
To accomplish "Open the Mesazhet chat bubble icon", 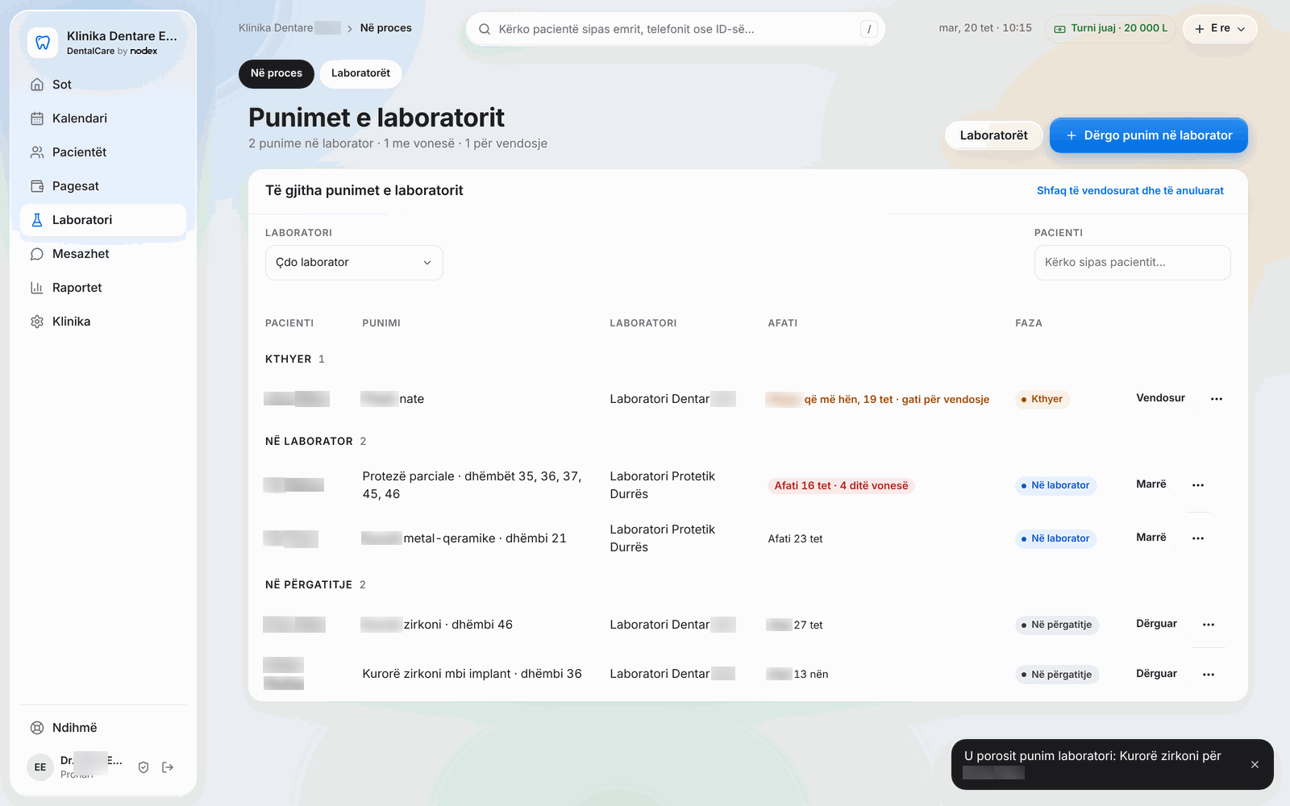I will [x=37, y=254].
